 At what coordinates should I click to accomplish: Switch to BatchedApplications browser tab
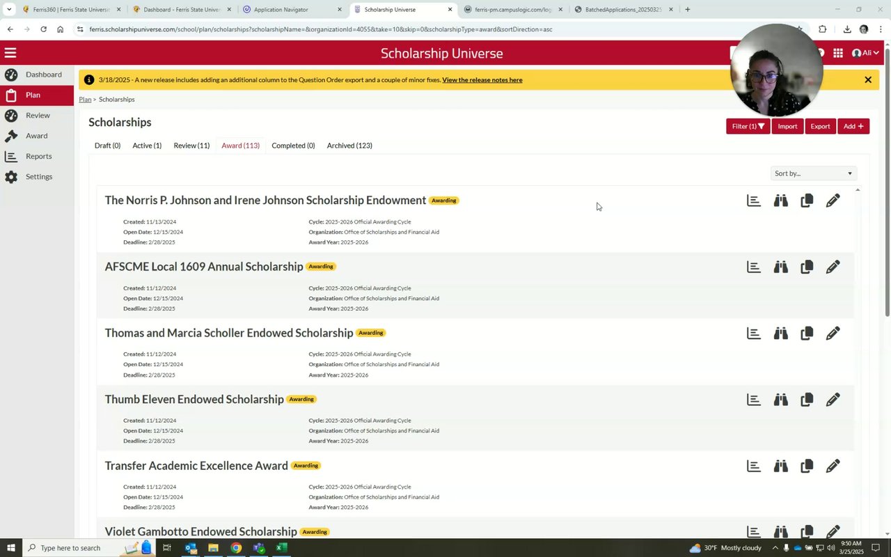623,9
